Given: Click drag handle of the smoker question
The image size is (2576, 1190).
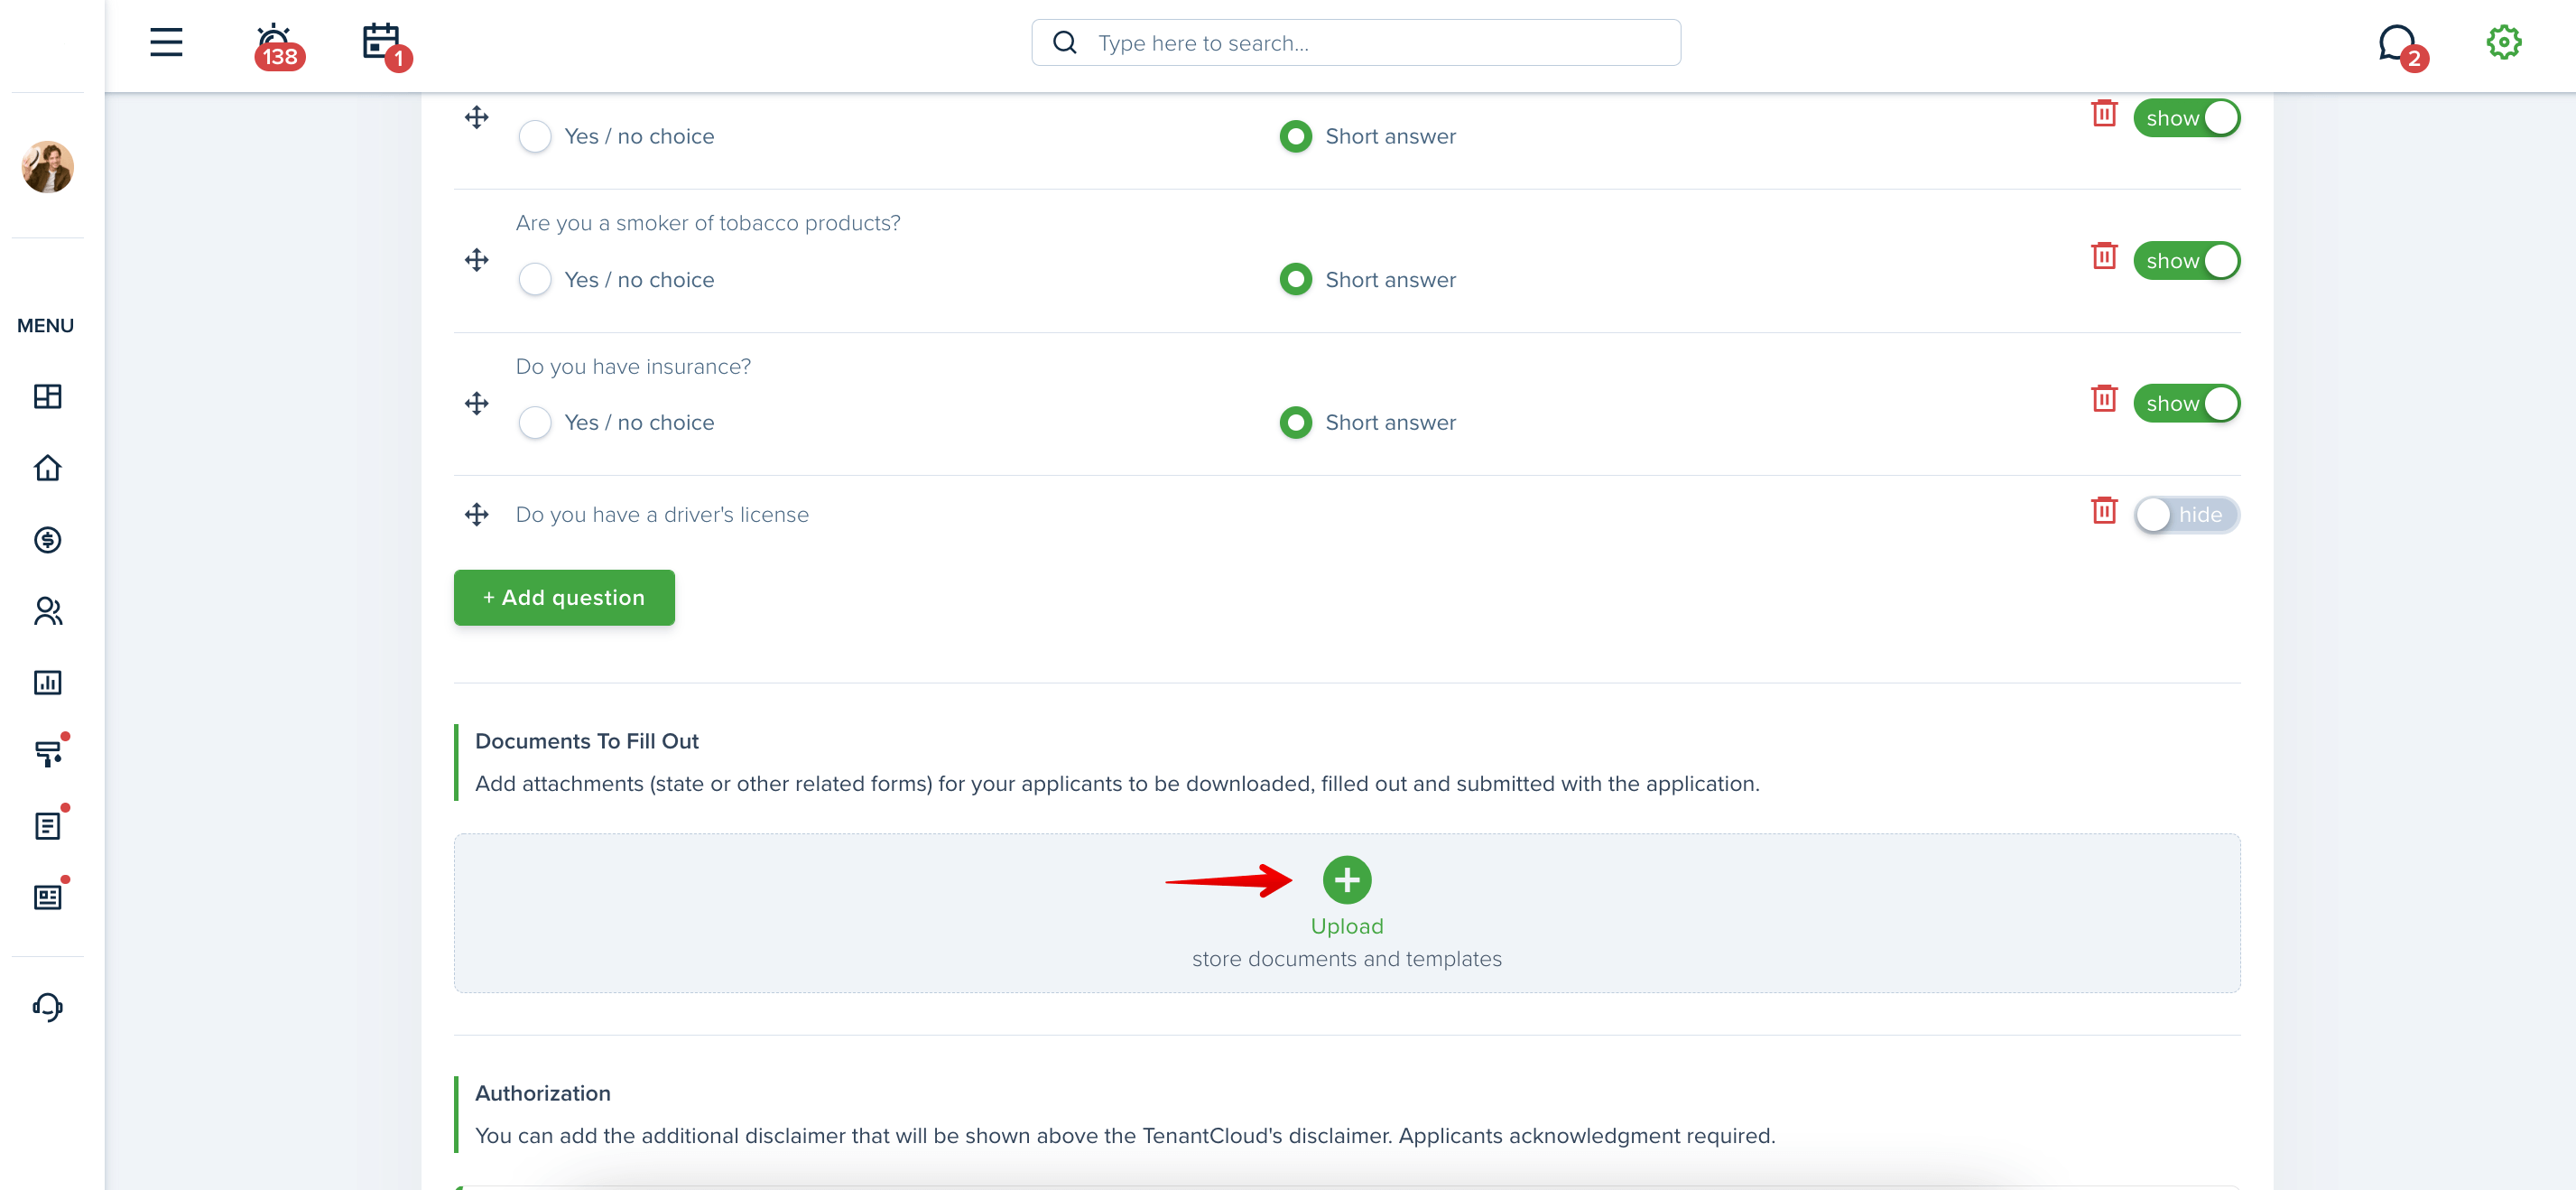Looking at the screenshot, I should (x=476, y=260).
